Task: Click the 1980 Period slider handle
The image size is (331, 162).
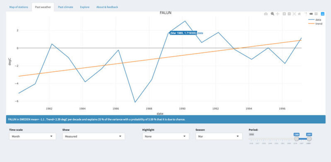Action: pyautogui.click(x=296, y=139)
